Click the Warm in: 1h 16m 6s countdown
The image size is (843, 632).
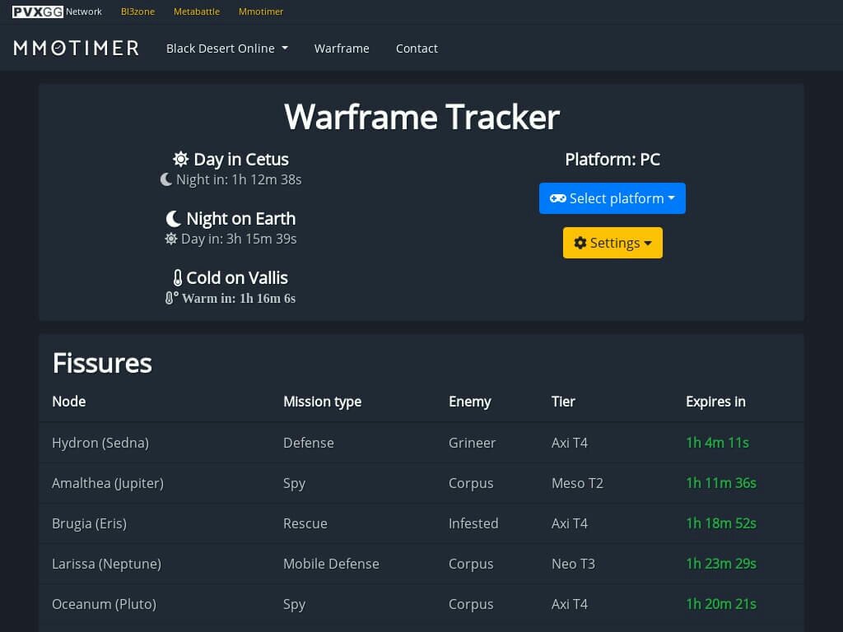pyautogui.click(x=239, y=298)
